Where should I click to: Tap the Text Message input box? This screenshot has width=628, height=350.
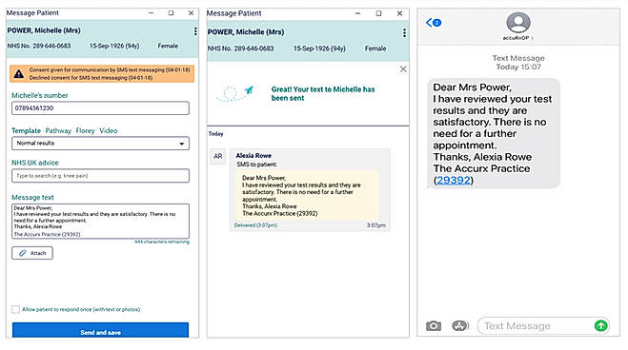537,326
